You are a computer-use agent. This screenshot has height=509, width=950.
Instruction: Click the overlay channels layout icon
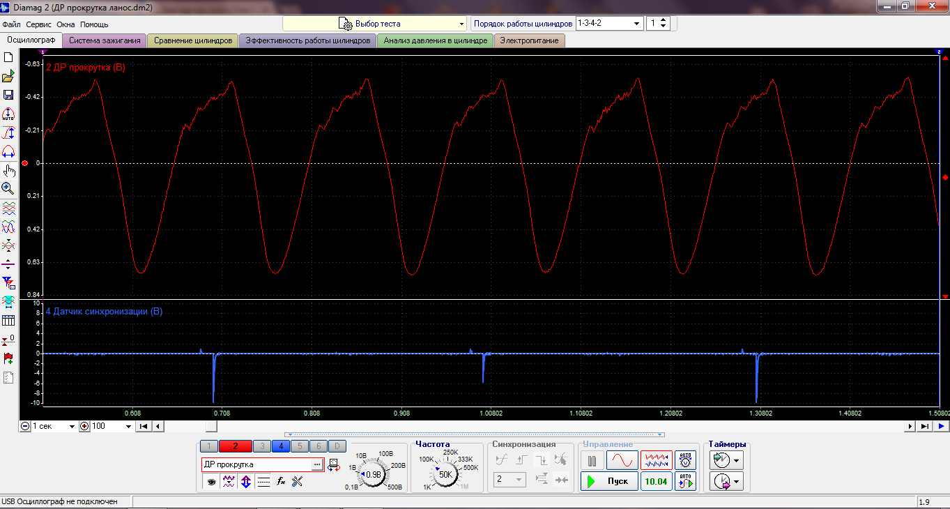[8, 227]
